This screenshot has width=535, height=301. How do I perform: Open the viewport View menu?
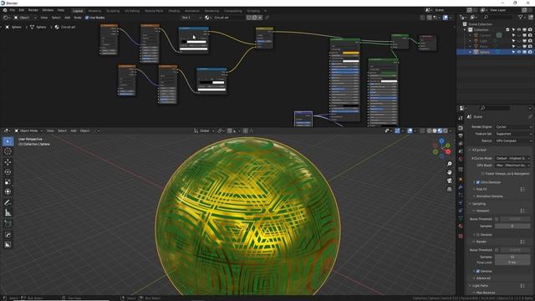(x=50, y=130)
